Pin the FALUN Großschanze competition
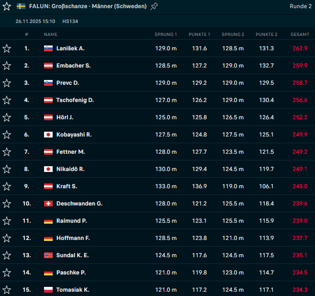This screenshot has height=296, width=315. (154, 6)
